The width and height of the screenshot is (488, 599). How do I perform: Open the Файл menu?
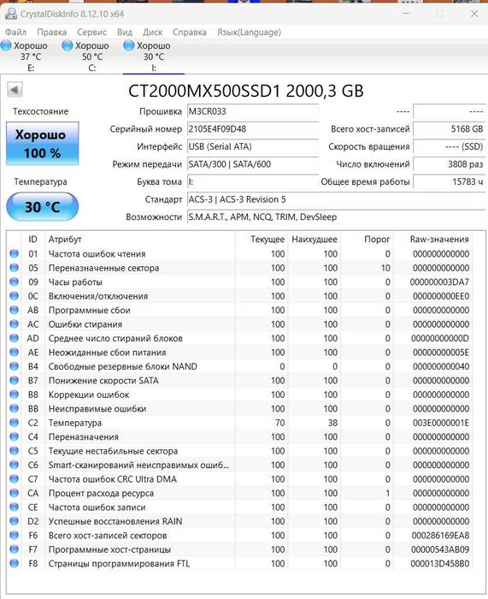(x=15, y=33)
